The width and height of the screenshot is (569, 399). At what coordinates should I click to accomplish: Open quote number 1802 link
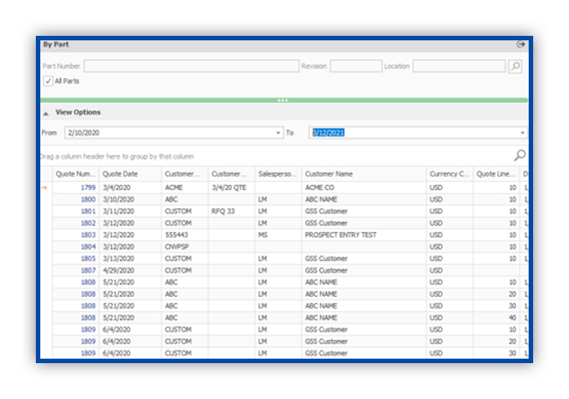tap(88, 223)
